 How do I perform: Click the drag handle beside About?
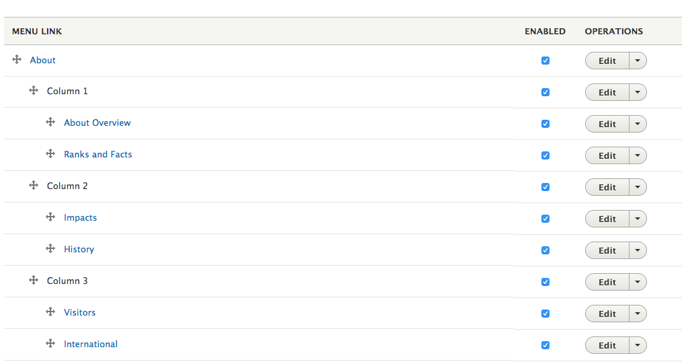(17, 60)
